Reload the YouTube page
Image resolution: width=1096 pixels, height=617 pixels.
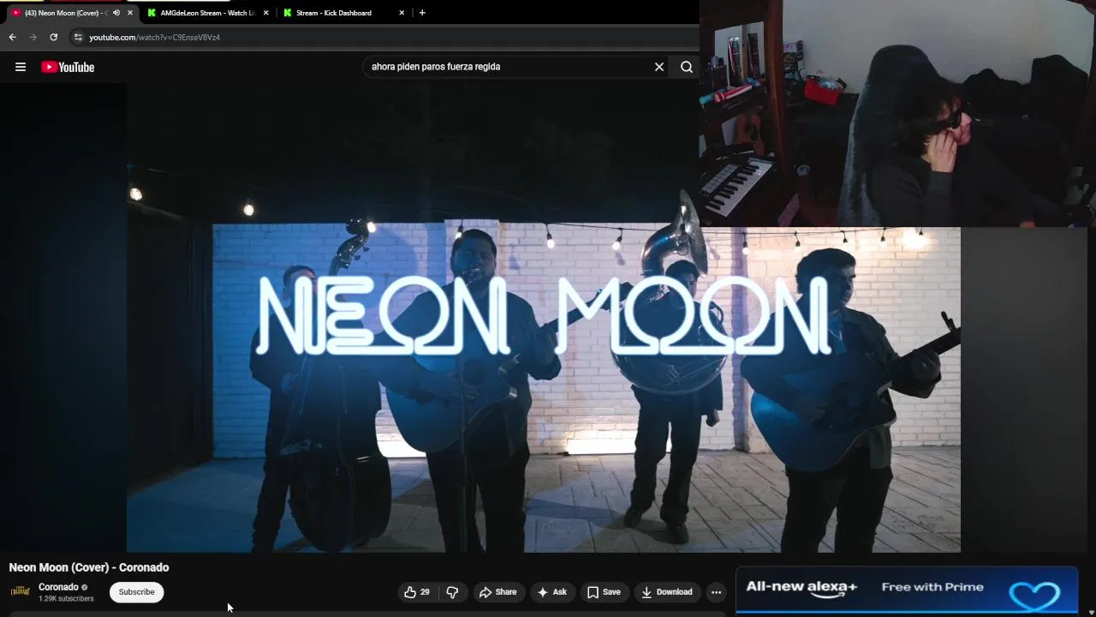[x=53, y=37]
